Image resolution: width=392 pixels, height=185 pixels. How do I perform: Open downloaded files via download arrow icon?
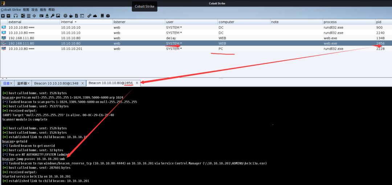(47, 16)
